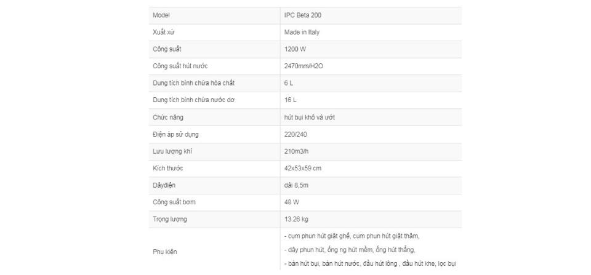591x275 pixels.
Task: Select the "220/240" voltage value
Action: click(x=296, y=134)
